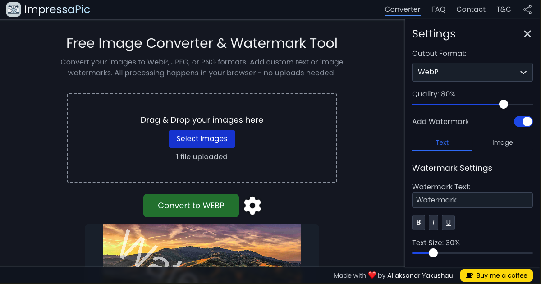Open the FAQ page
Screen dimensions: 541x284
click(x=438, y=9)
